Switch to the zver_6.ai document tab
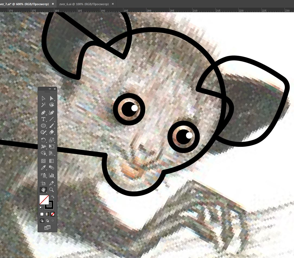The width and height of the screenshot is (294, 258). pos(84,4)
